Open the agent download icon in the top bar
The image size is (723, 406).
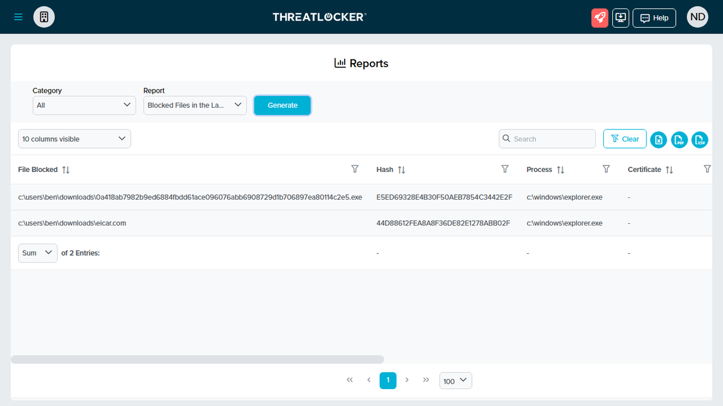pyautogui.click(x=621, y=17)
